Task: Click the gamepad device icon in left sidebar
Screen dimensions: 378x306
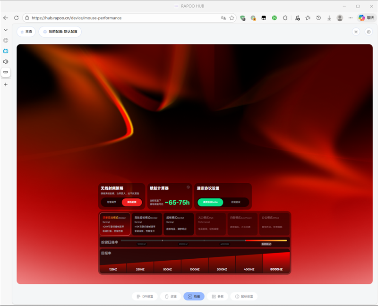Action: tap(6, 51)
